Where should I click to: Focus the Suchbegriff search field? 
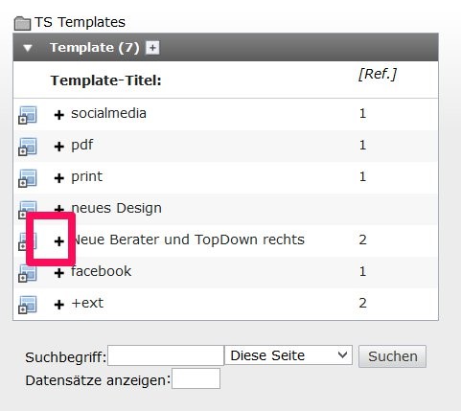click(166, 355)
